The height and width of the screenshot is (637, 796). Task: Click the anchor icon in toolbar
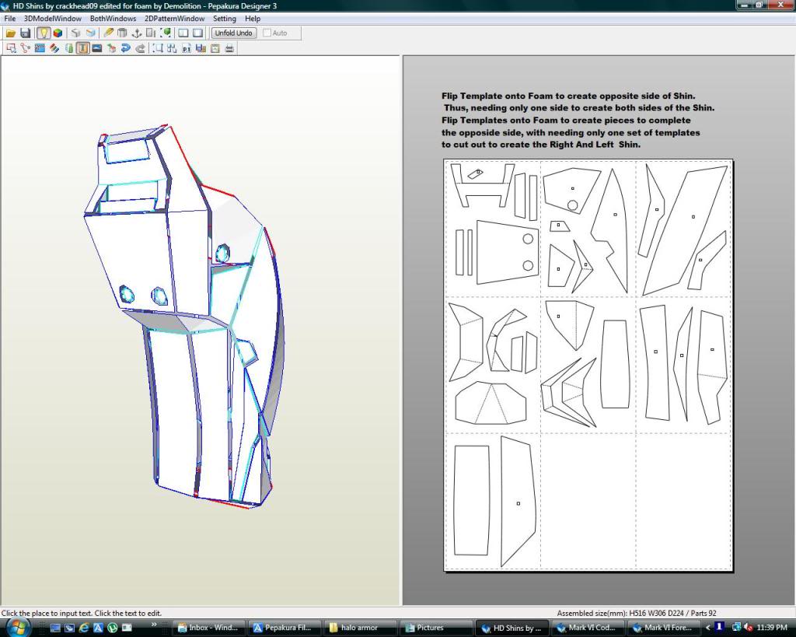137,33
